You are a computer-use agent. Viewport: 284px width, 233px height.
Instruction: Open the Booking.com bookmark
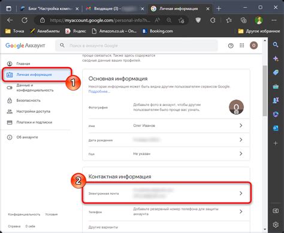(x=158, y=31)
